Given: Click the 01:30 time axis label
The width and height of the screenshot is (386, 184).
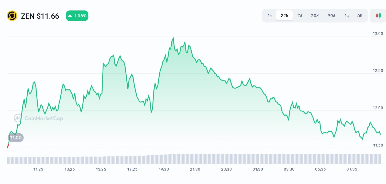Looking at the screenshot, I should pyautogui.click(x=258, y=169).
